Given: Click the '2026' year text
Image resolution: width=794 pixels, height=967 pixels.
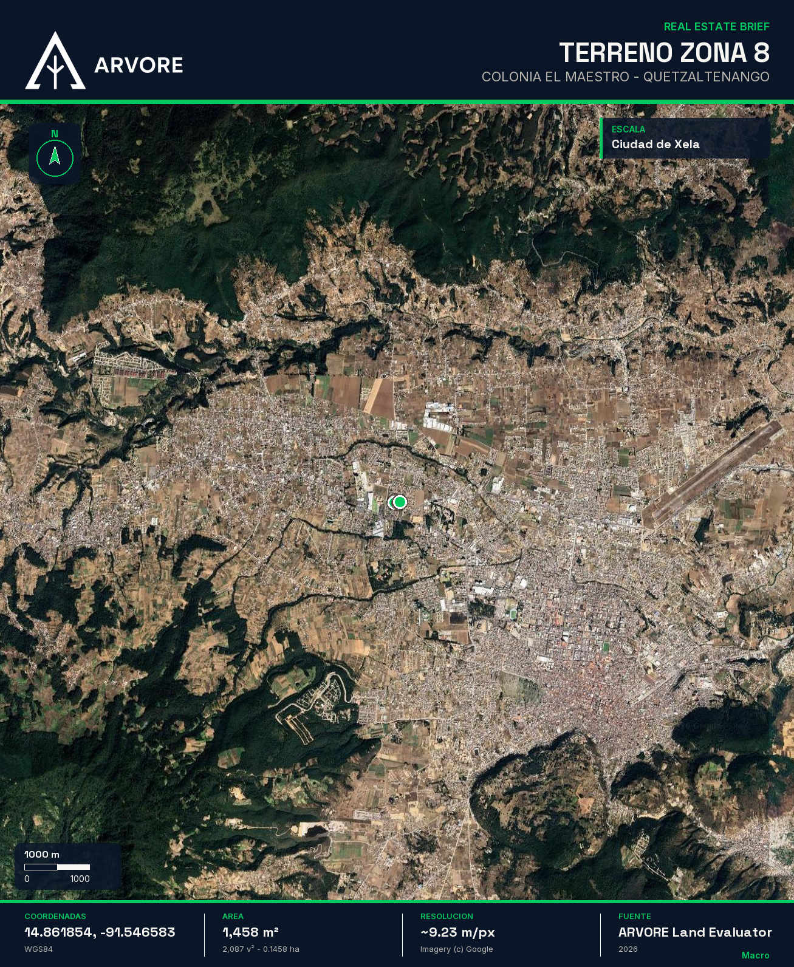Looking at the screenshot, I should (628, 949).
